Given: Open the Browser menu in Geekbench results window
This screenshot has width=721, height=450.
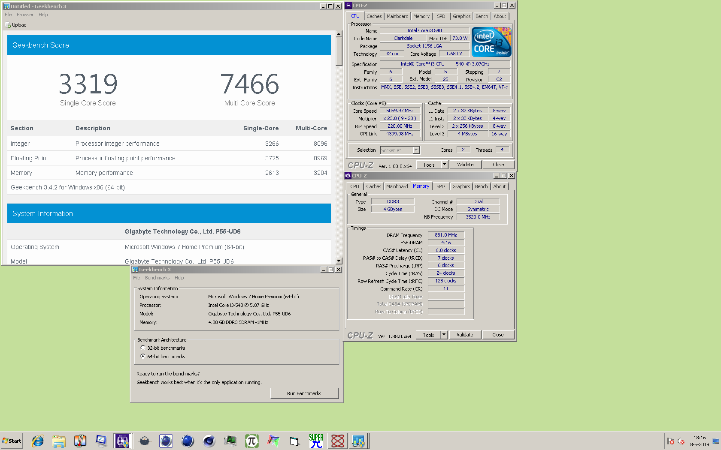Looking at the screenshot, I should pyautogui.click(x=25, y=15).
